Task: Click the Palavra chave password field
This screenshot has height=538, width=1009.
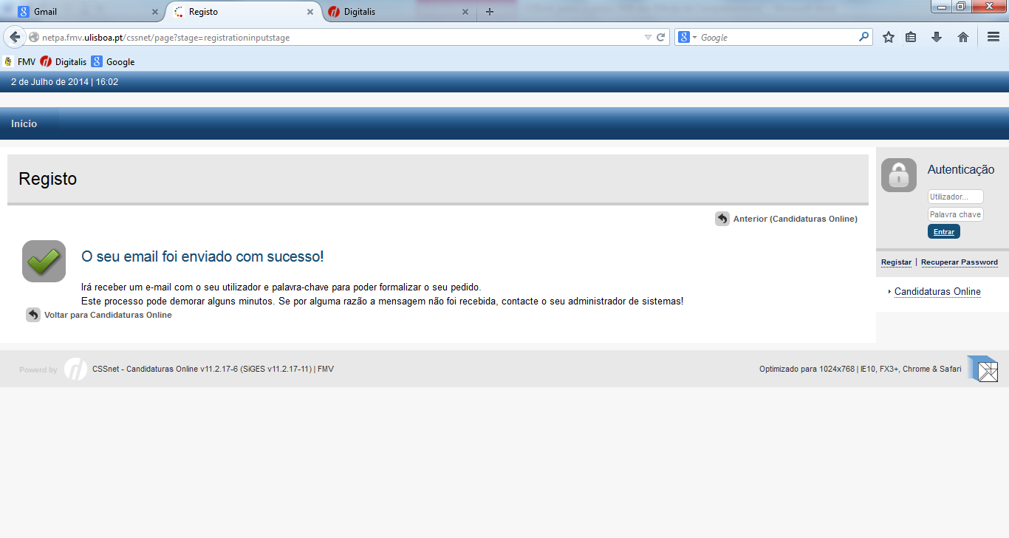Action: click(x=956, y=214)
